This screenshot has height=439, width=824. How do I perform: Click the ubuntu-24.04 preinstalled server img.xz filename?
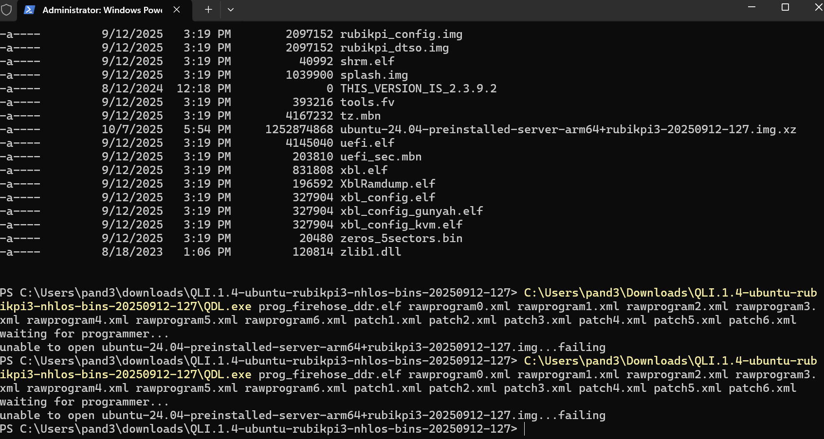(x=568, y=129)
